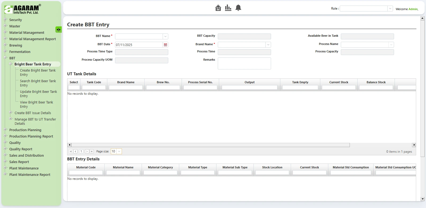The height and width of the screenshot is (208, 426).
Task: Go to the first page of UT Tank grid
Action: (x=71, y=151)
